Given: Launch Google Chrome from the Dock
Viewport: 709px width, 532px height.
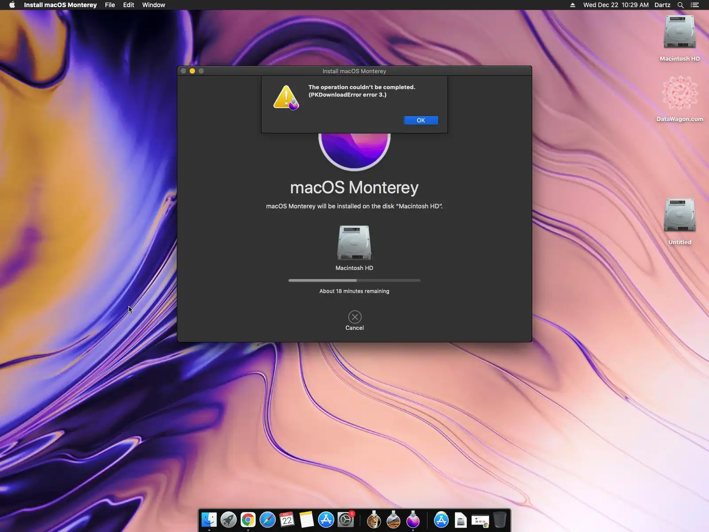Looking at the screenshot, I should pos(248,520).
